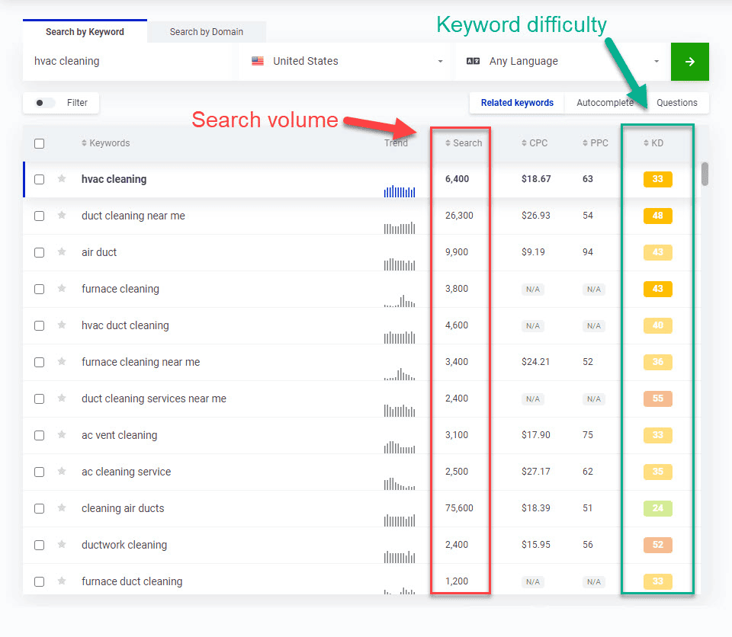Sort by the KD column header
Viewport: 732px width, 637px height.
tap(653, 143)
